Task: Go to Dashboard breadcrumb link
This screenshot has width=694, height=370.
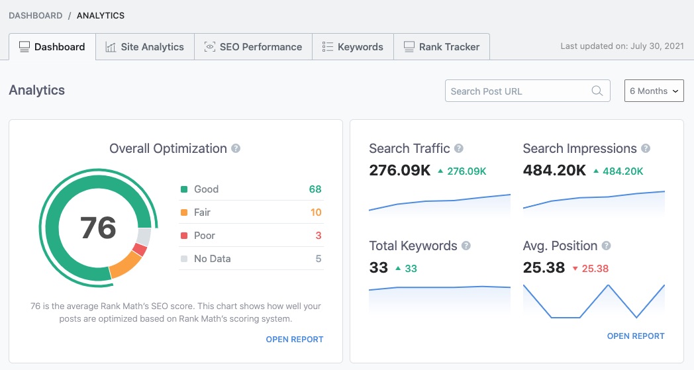Action: pyautogui.click(x=36, y=15)
